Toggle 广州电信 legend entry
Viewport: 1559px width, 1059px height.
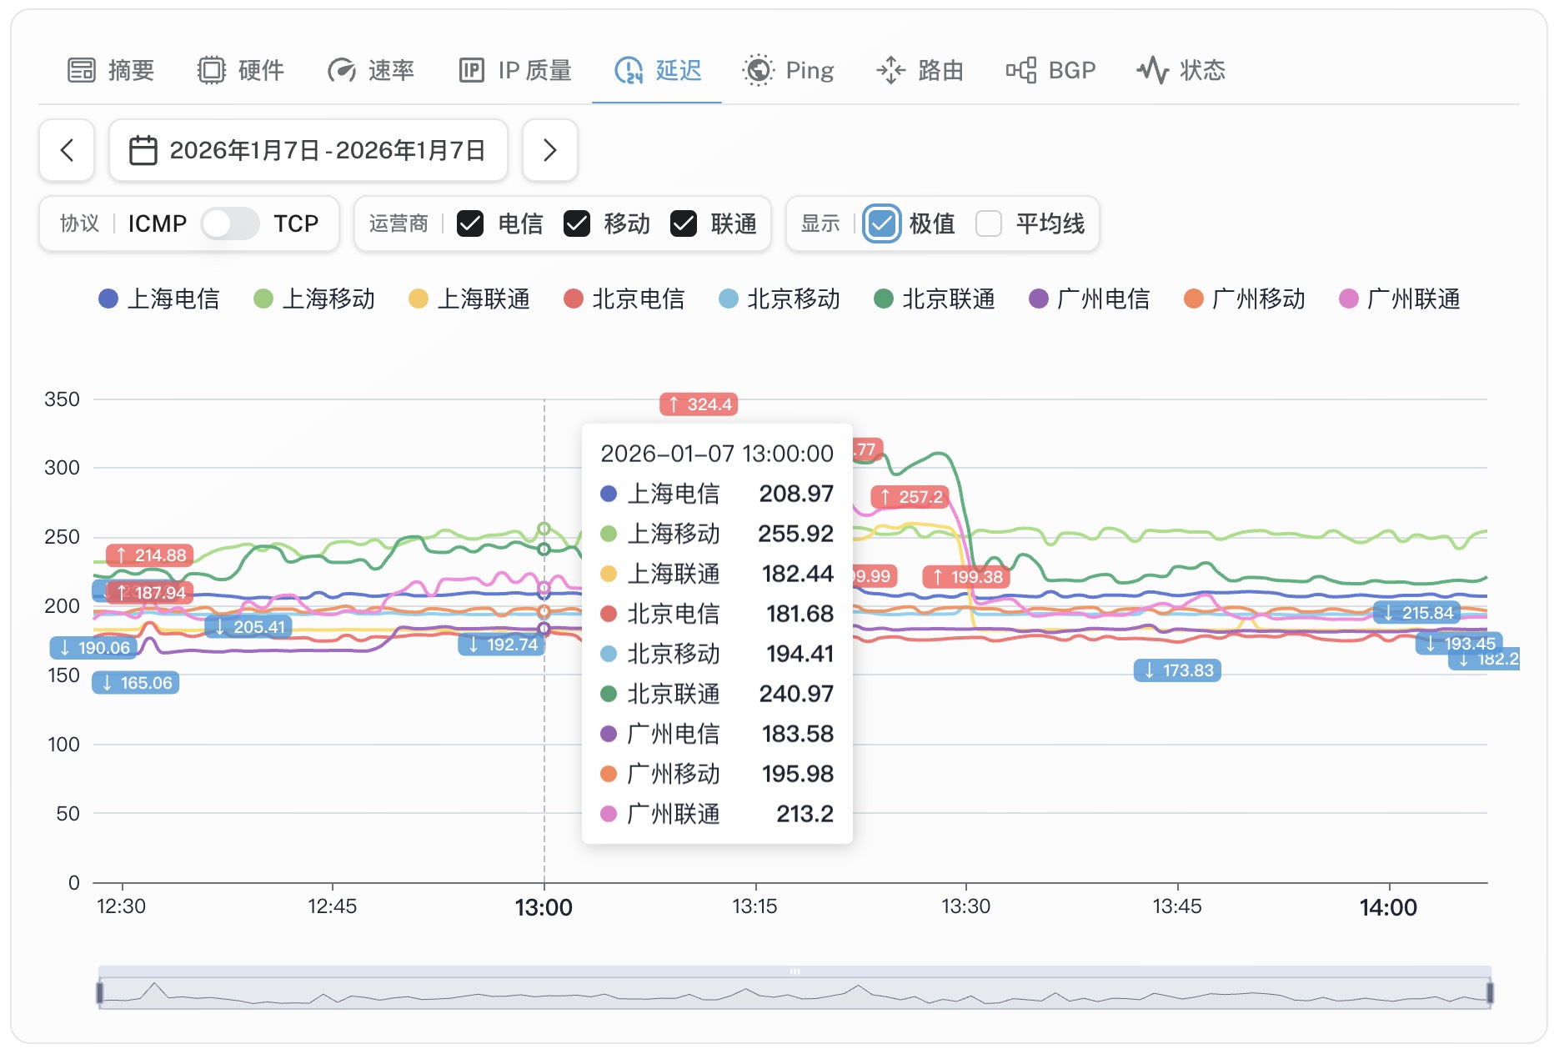1090,299
